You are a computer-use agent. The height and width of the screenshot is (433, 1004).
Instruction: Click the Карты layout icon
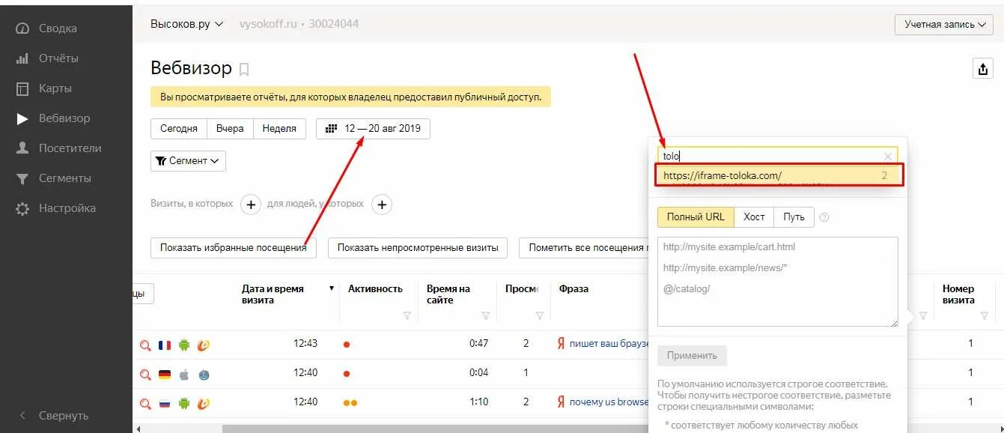(x=22, y=88)
